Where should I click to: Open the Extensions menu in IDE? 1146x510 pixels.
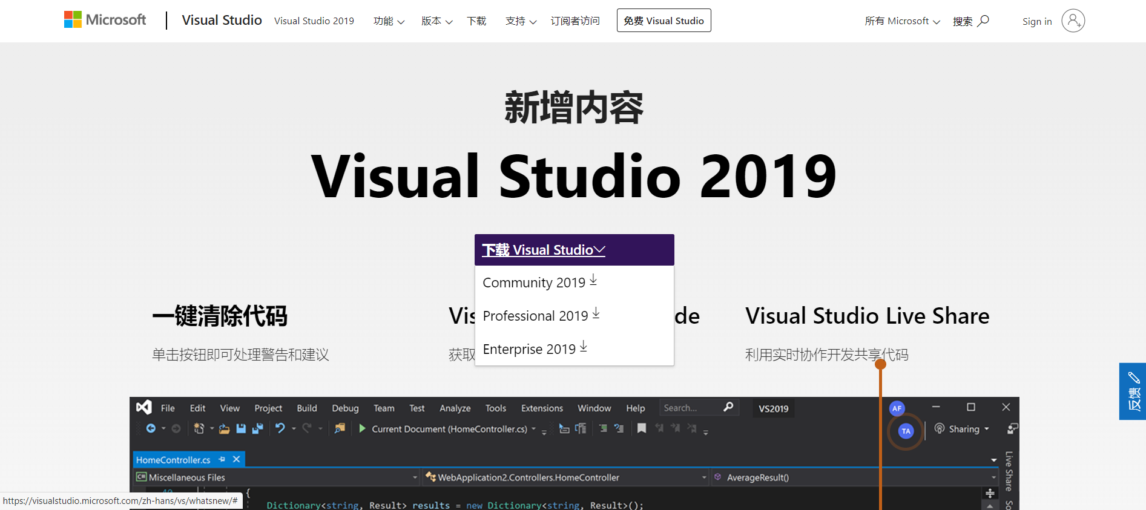tap(542, 408)
